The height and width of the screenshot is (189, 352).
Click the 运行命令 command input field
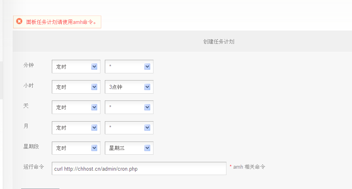[139, 169]
